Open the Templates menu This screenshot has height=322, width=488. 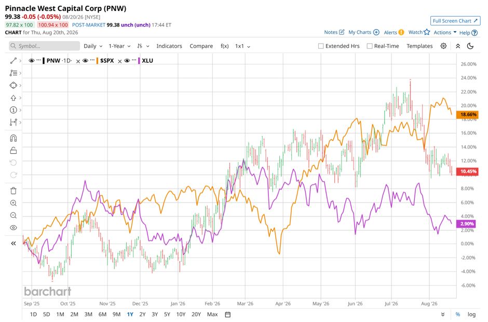(x=419, y=46)
